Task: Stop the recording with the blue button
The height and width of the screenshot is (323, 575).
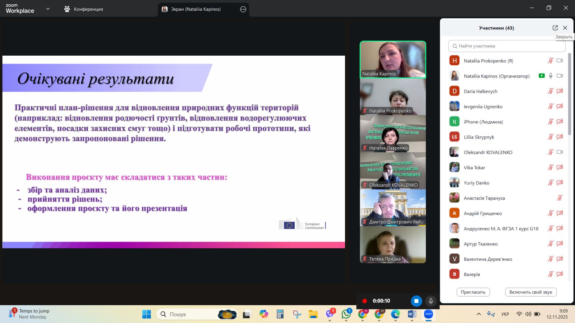Action: [x=416, y=301]
